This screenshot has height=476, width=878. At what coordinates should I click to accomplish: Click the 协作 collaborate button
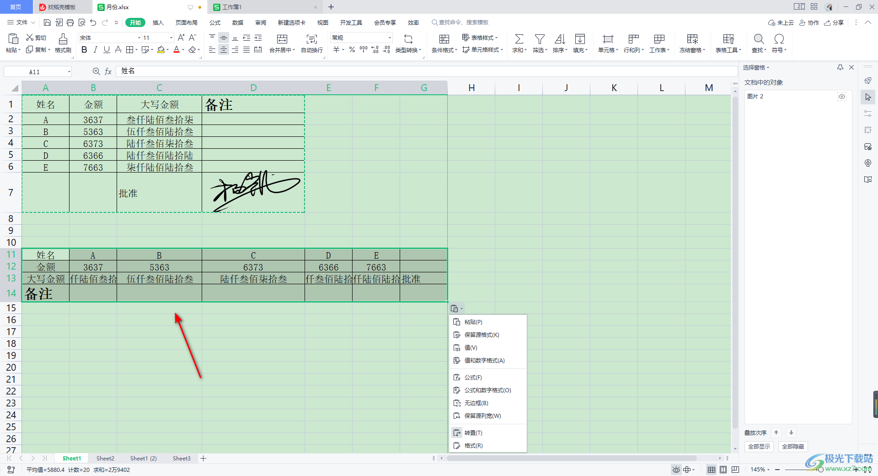[x=809, y=22]
